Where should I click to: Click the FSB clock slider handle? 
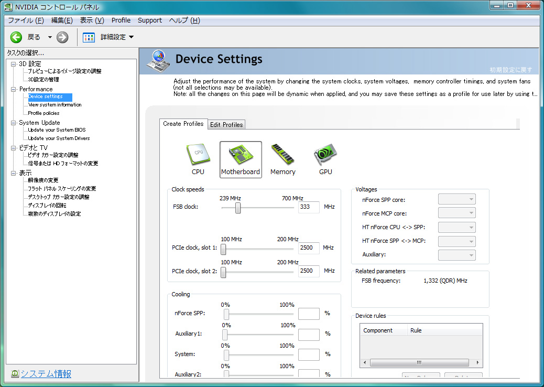238,208
